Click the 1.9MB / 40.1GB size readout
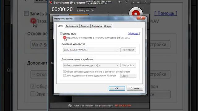 click(x=85, y=10)
